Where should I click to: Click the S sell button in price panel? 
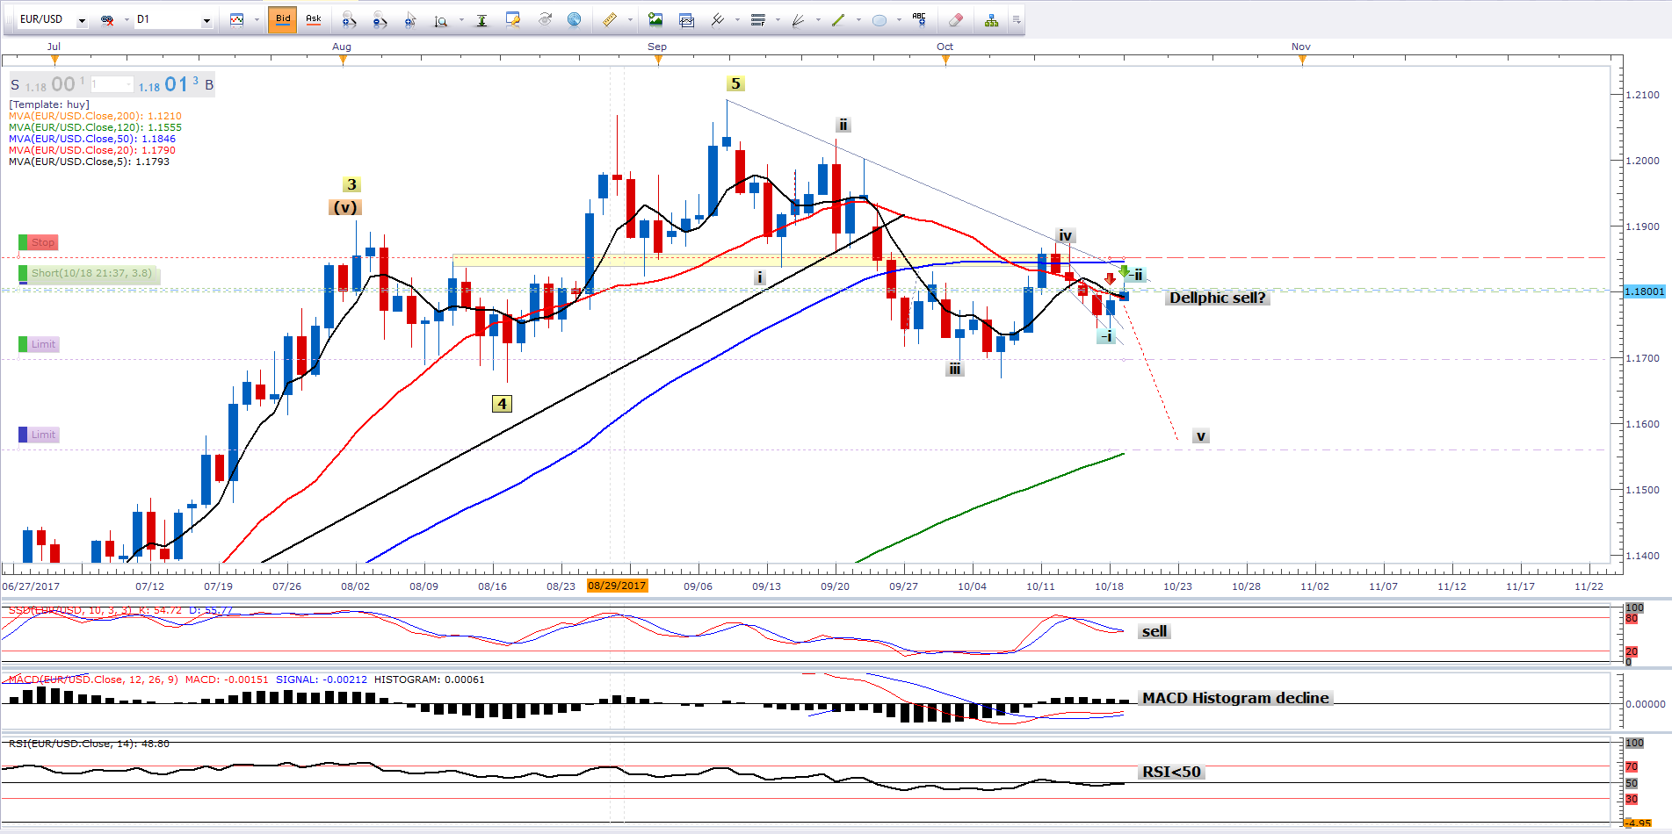pyautogui.click(x=15, y=85)
